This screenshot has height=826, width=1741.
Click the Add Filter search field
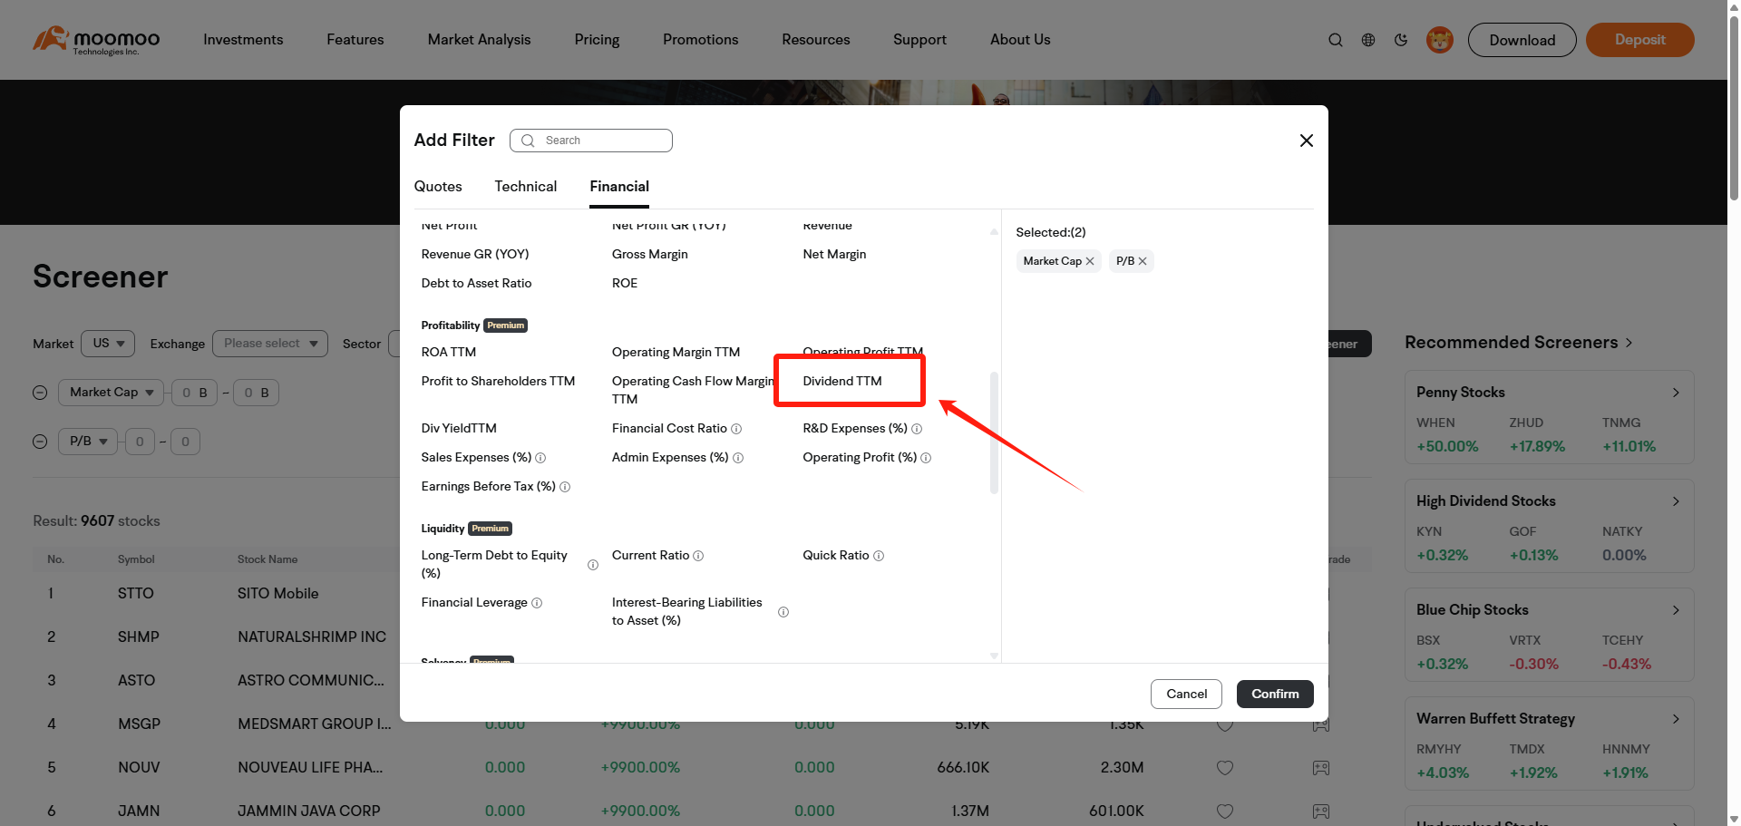click(x=591, y=141)
